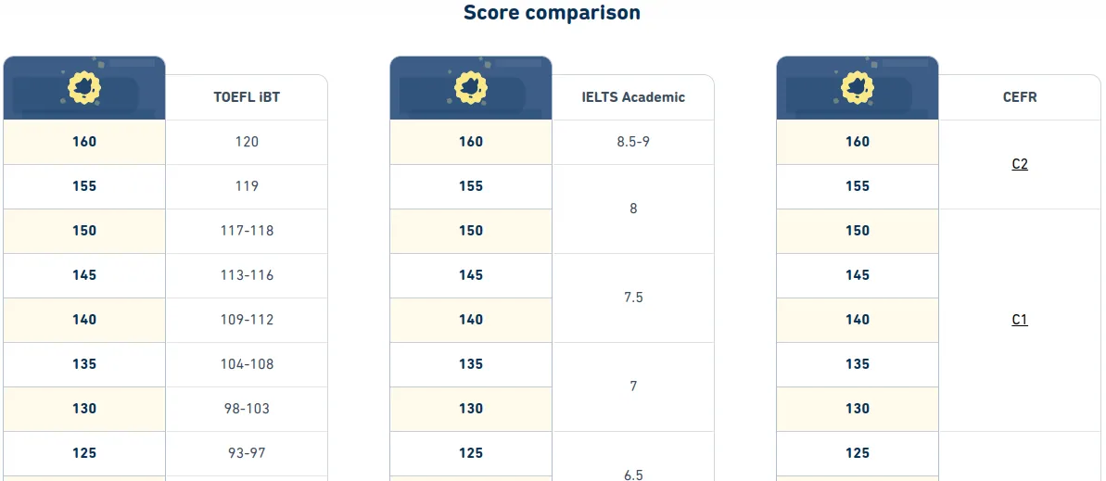This screenshot has width=1106, height=481.
Task: Click the TOEFL iBT column header
Action: pyautogui.click(x=247, y=97)
